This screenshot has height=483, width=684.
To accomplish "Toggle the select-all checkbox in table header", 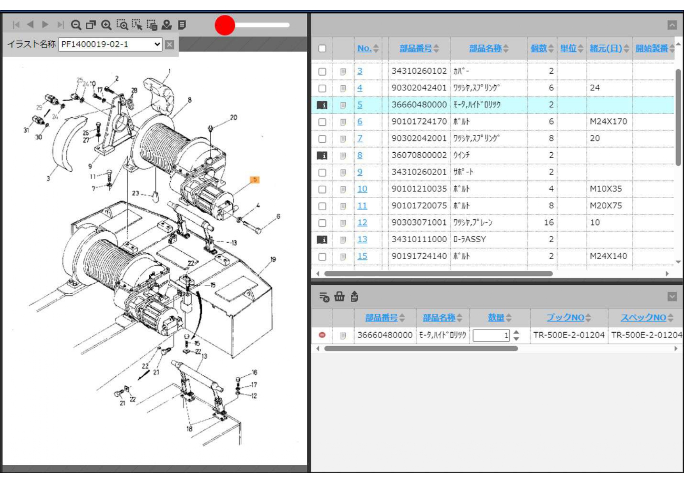I will pyautogui.click(x=322, y=49).
